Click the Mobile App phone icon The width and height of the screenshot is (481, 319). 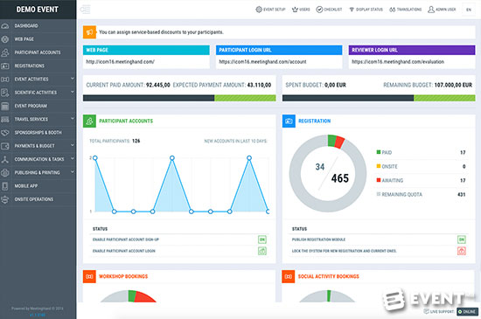click(x=5, y=186)
